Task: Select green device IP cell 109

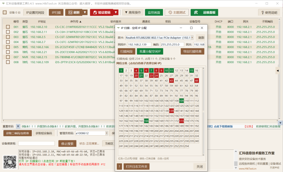Action: [181, 101]
